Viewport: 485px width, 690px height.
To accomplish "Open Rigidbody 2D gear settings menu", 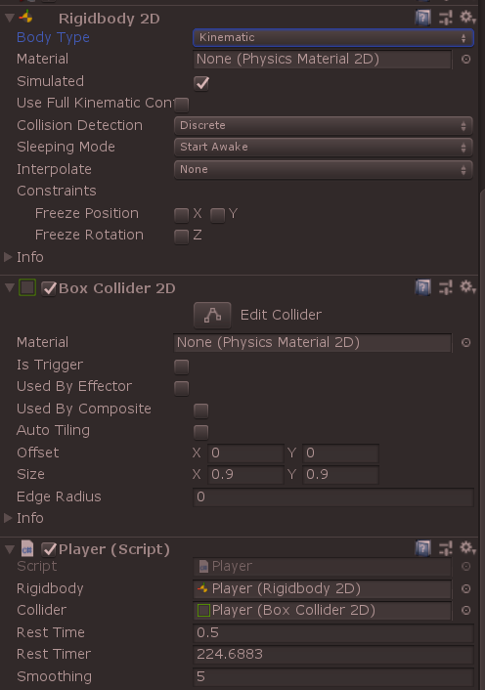I will pyautogui.click(x=467, y=18).
